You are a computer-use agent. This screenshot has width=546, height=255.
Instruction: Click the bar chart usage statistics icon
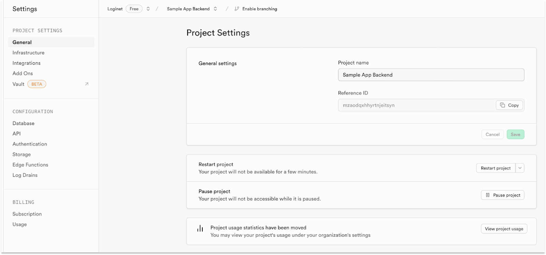coord(200,228)
